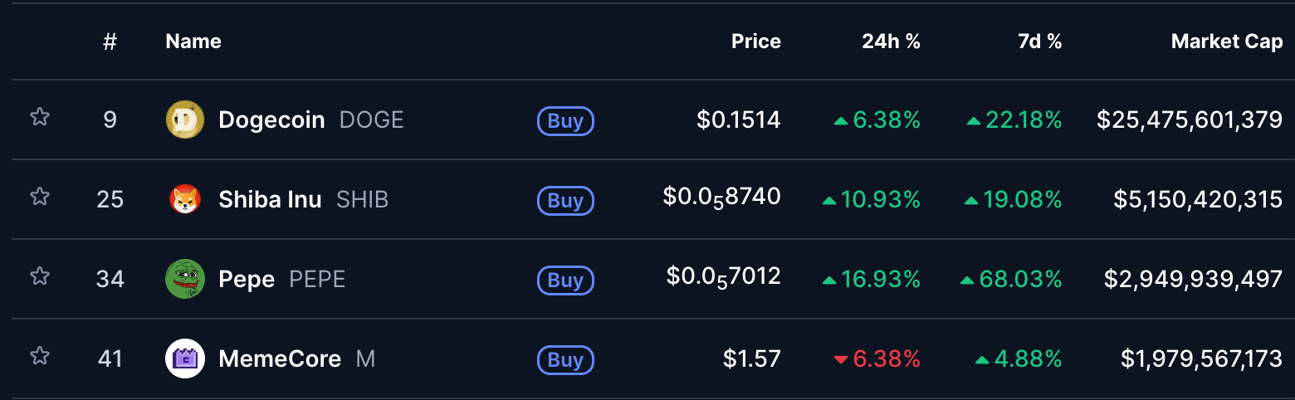Favorite MemeCore with the star icon

tap(40, 356)
